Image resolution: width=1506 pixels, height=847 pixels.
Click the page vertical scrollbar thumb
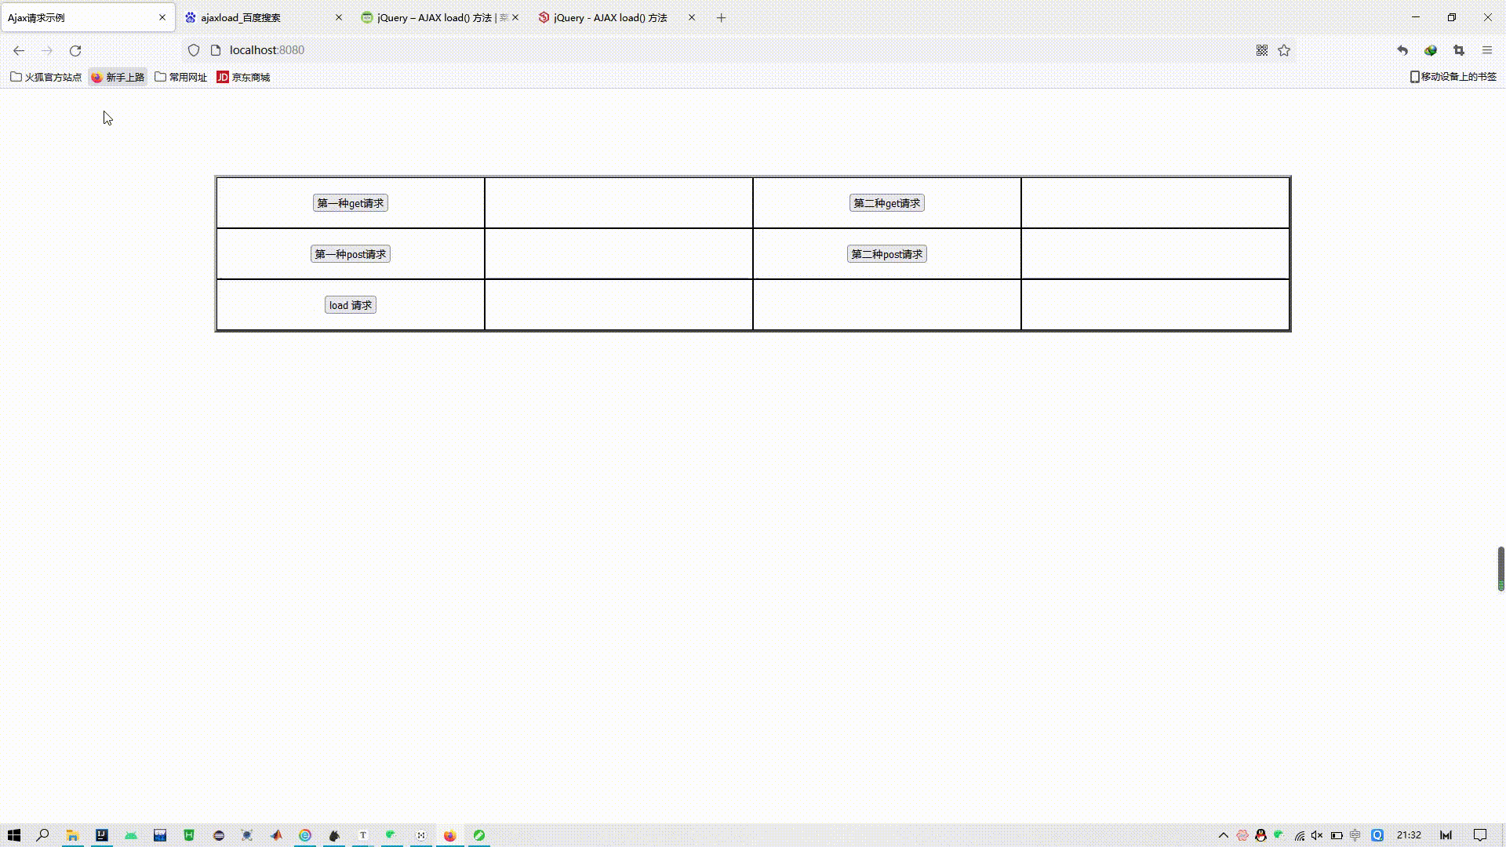pyautogui.click(x=1501, y=569)
